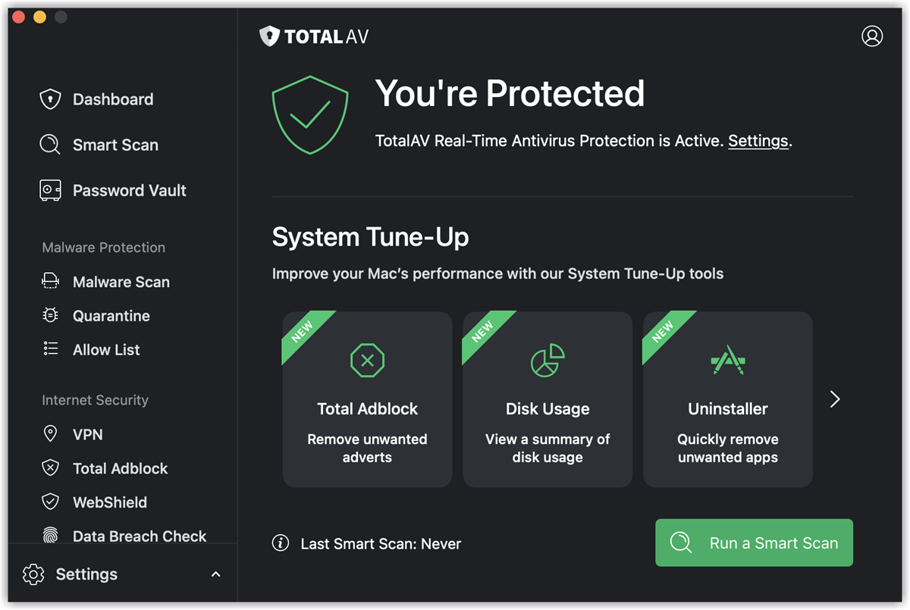Open Password Vault safe icon
The height and width of the screenshot is (610, 910).
point(50,190)
